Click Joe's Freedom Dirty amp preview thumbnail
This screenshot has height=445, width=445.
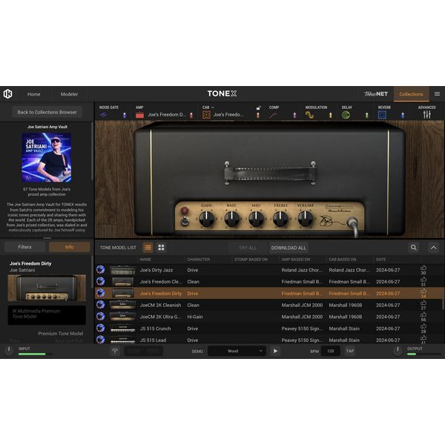click(x=47, y=288)
